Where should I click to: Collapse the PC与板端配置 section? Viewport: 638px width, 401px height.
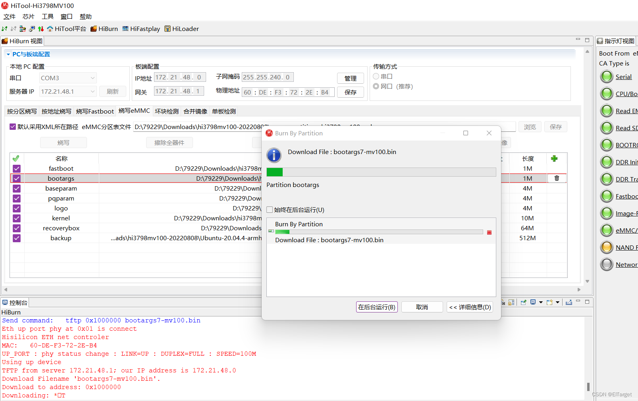pyautogui.click(x=8, y=54)
